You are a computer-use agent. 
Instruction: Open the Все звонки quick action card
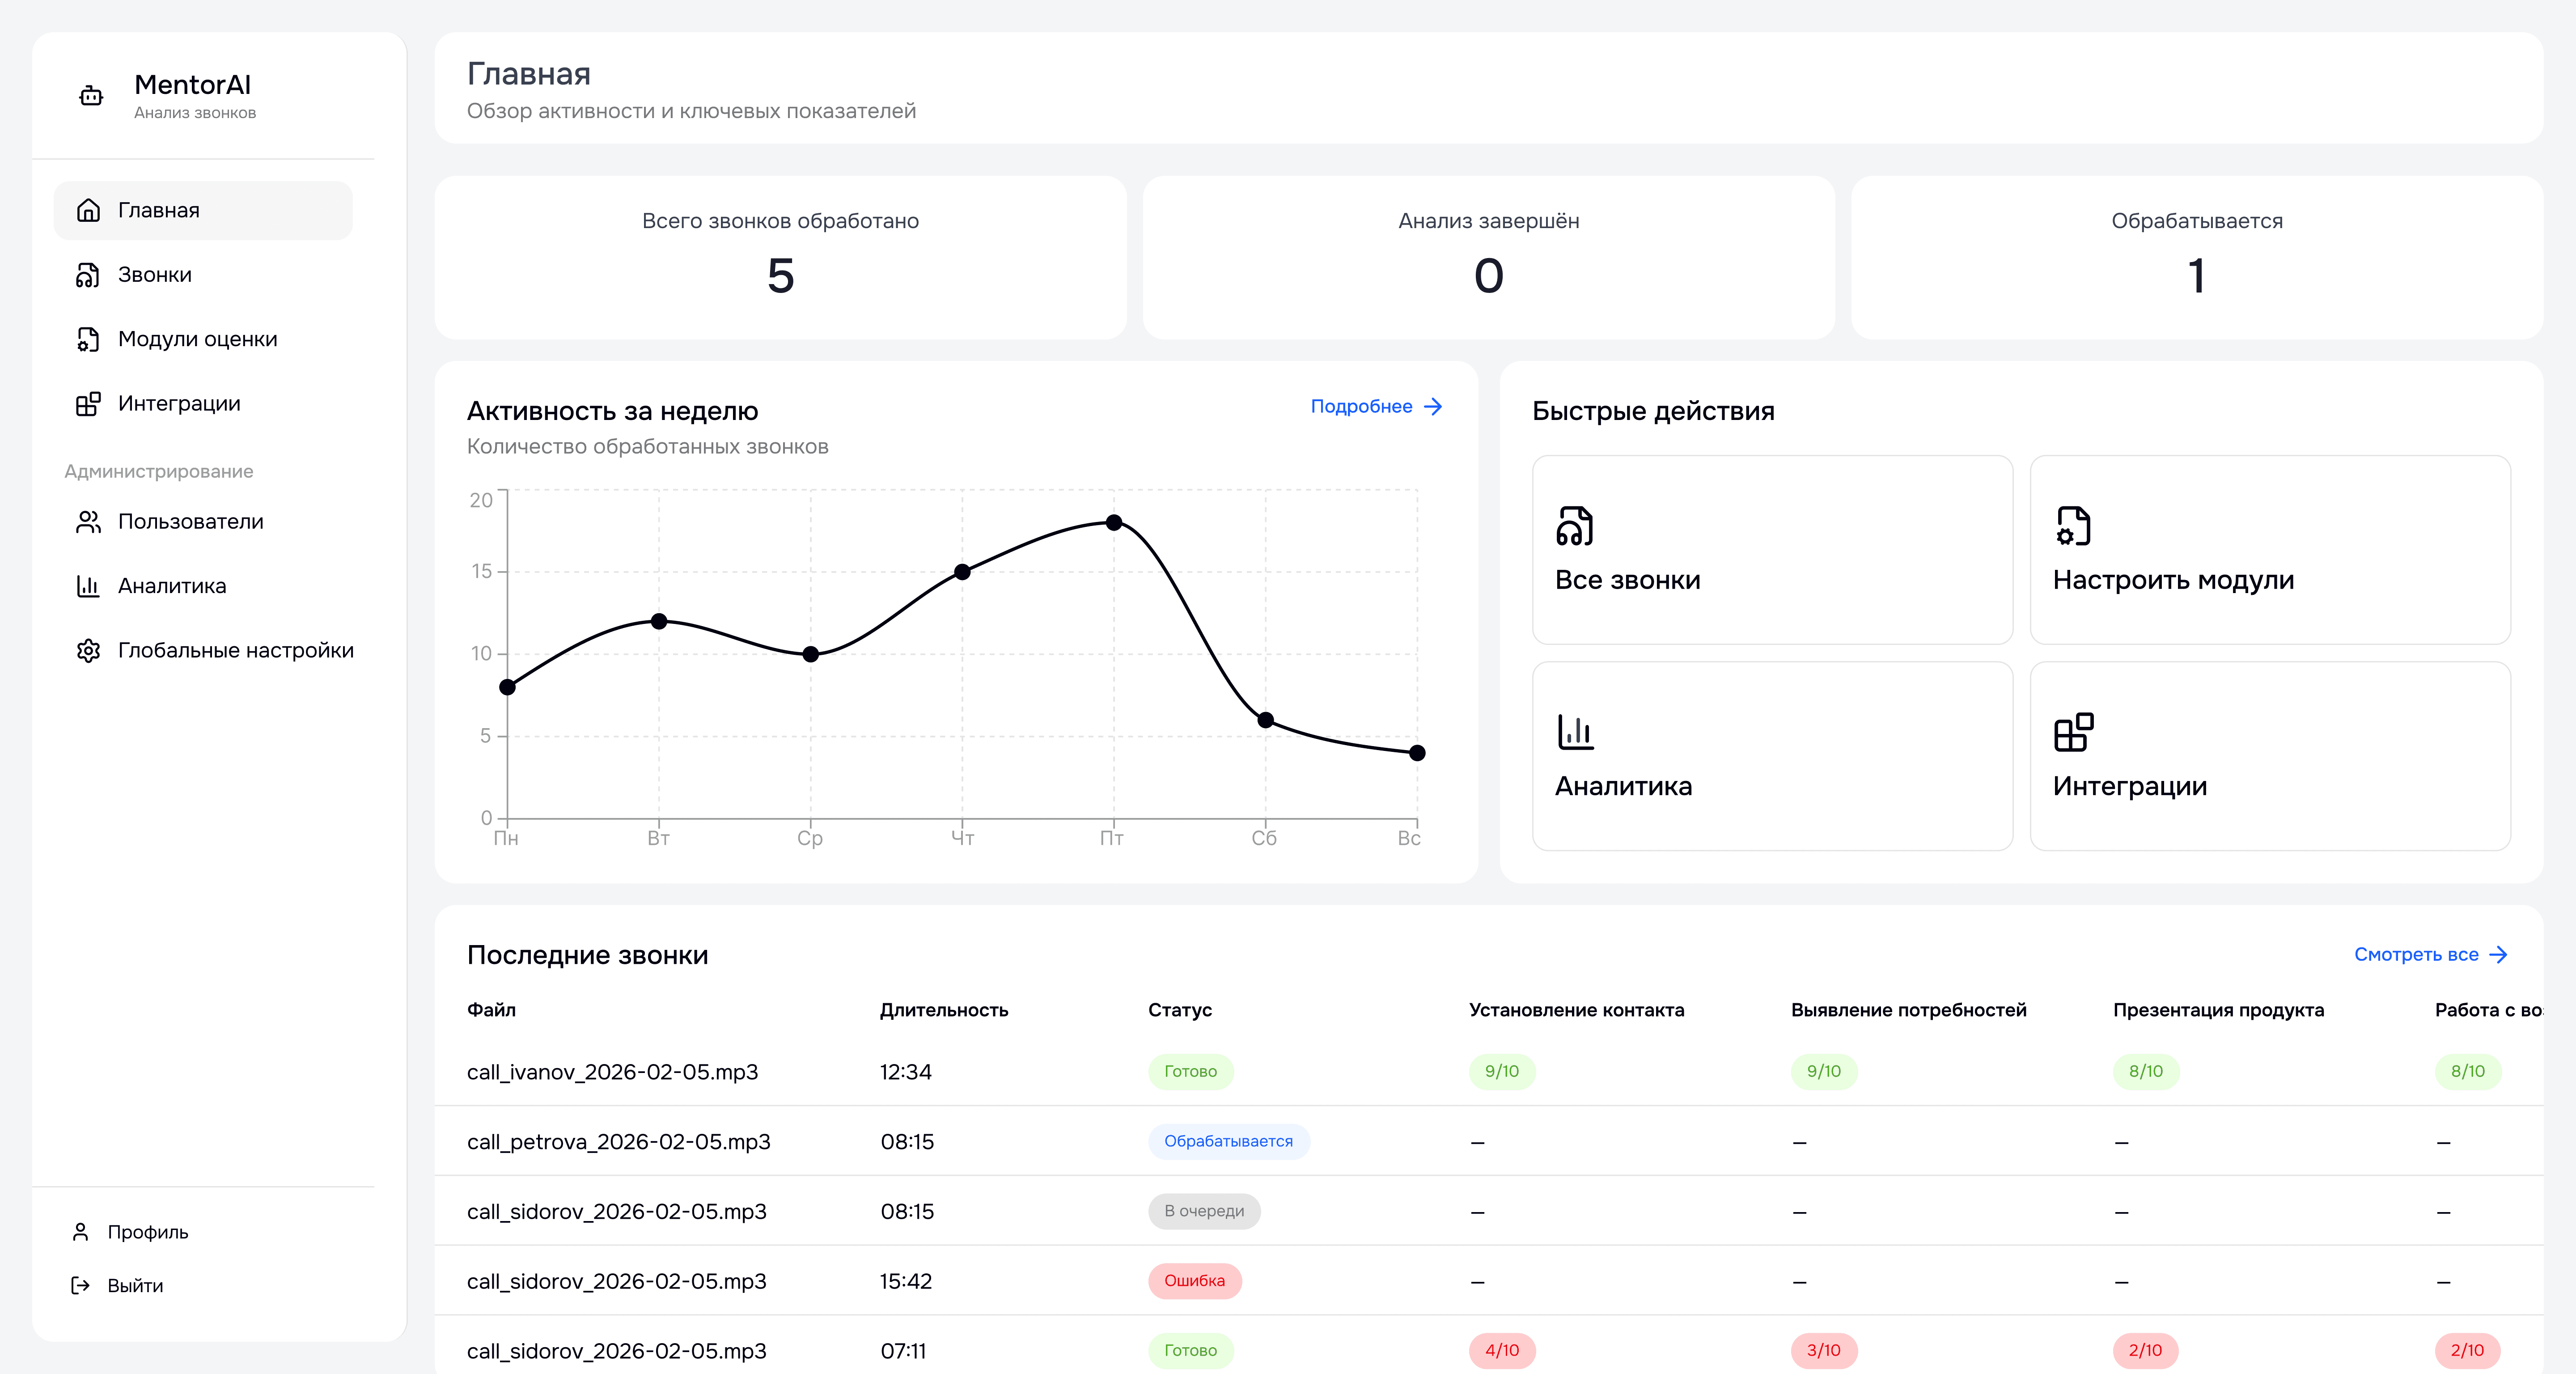1771,550
